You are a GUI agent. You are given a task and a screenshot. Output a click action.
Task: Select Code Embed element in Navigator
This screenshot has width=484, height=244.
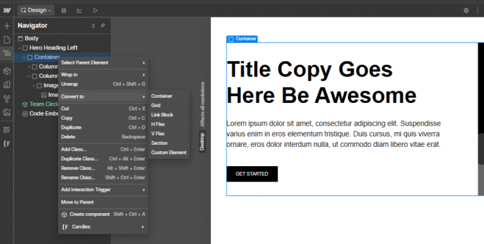coord(41,114)
